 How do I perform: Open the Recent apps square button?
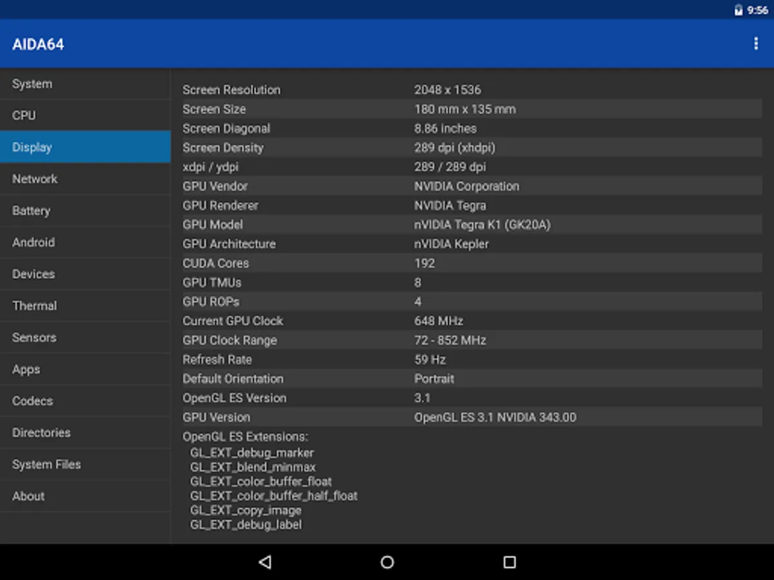[510, 562]
